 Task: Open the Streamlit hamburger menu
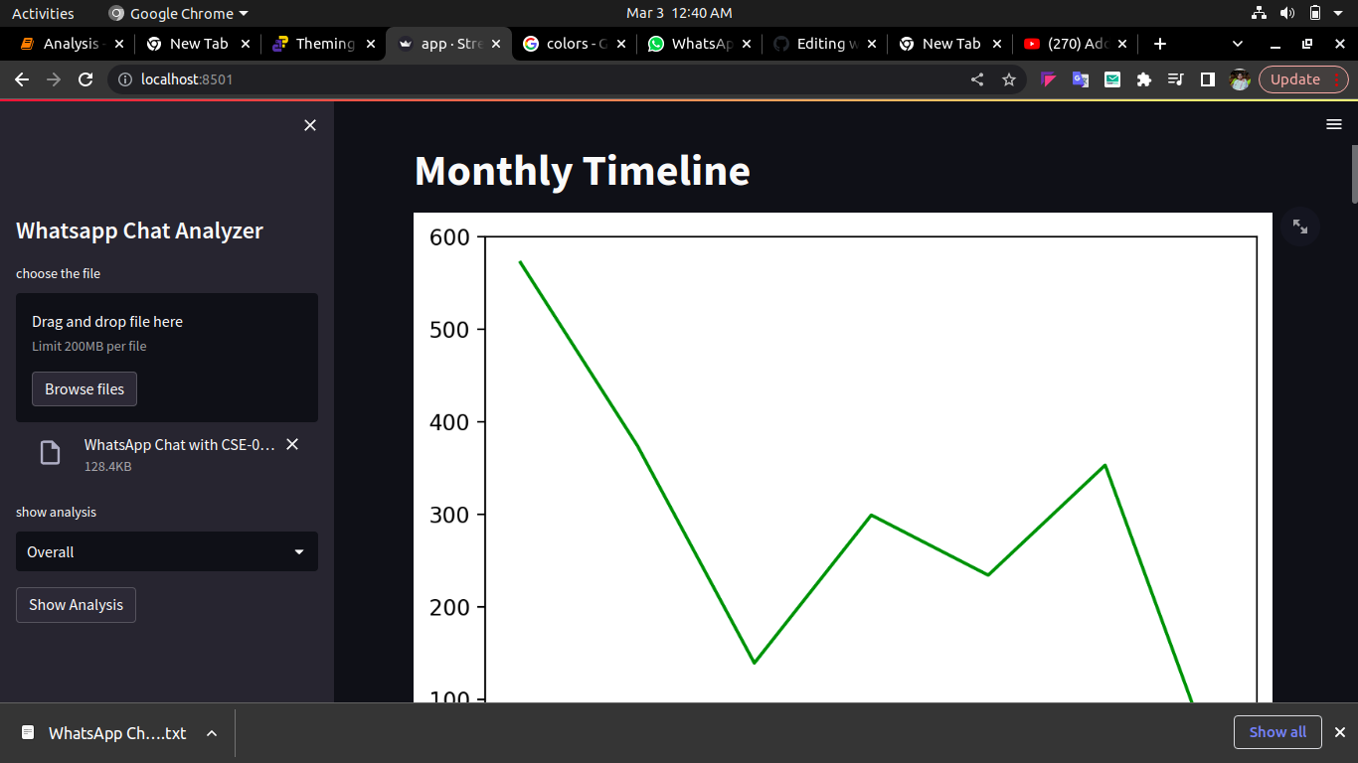[x=1334, y=124]
